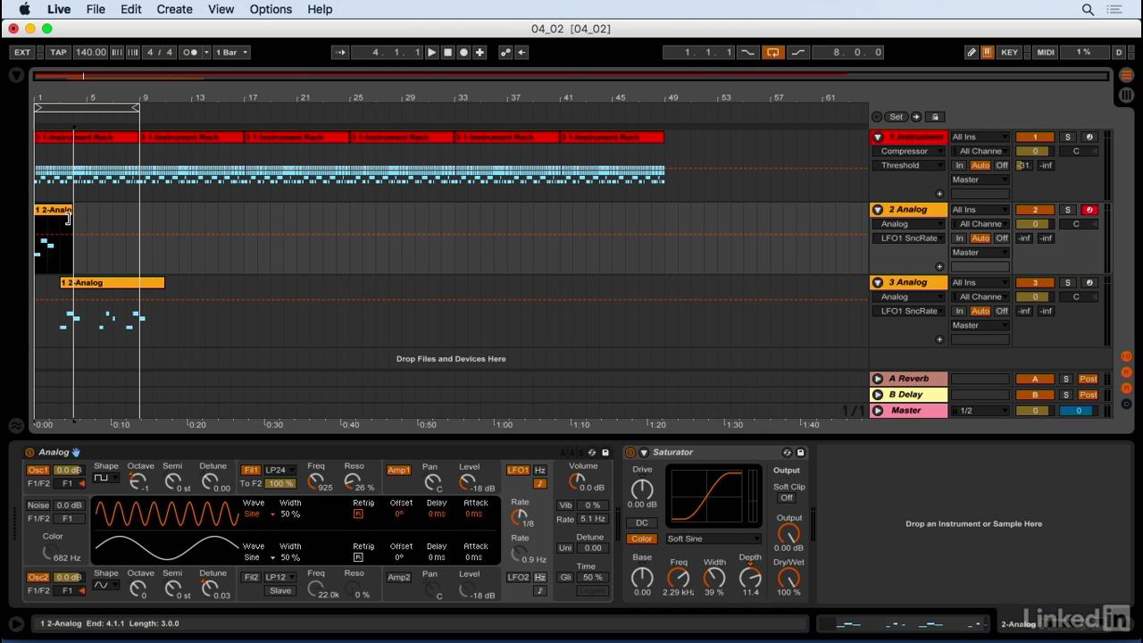Adjust the Dry/Wet knob on the Saturator
This screenshot has width=1143, height=643.
(x=788, y=579)
